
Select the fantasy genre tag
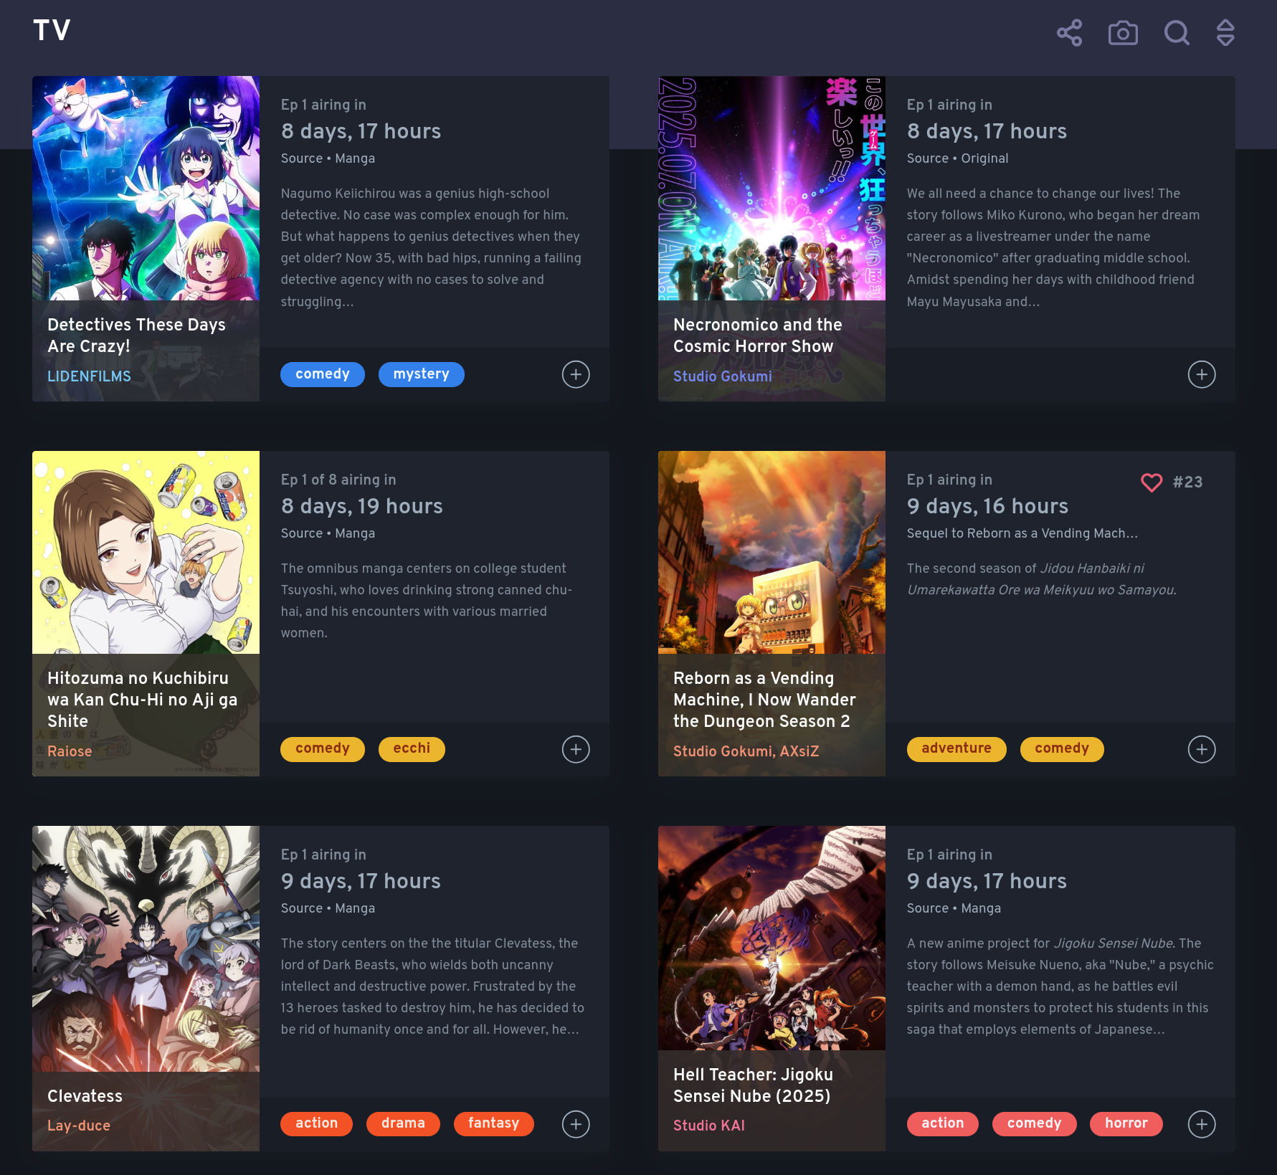493,1124
